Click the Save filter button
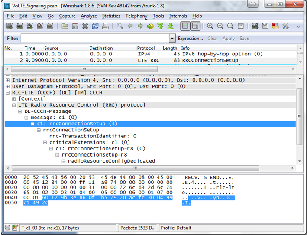 click(244, 39)
